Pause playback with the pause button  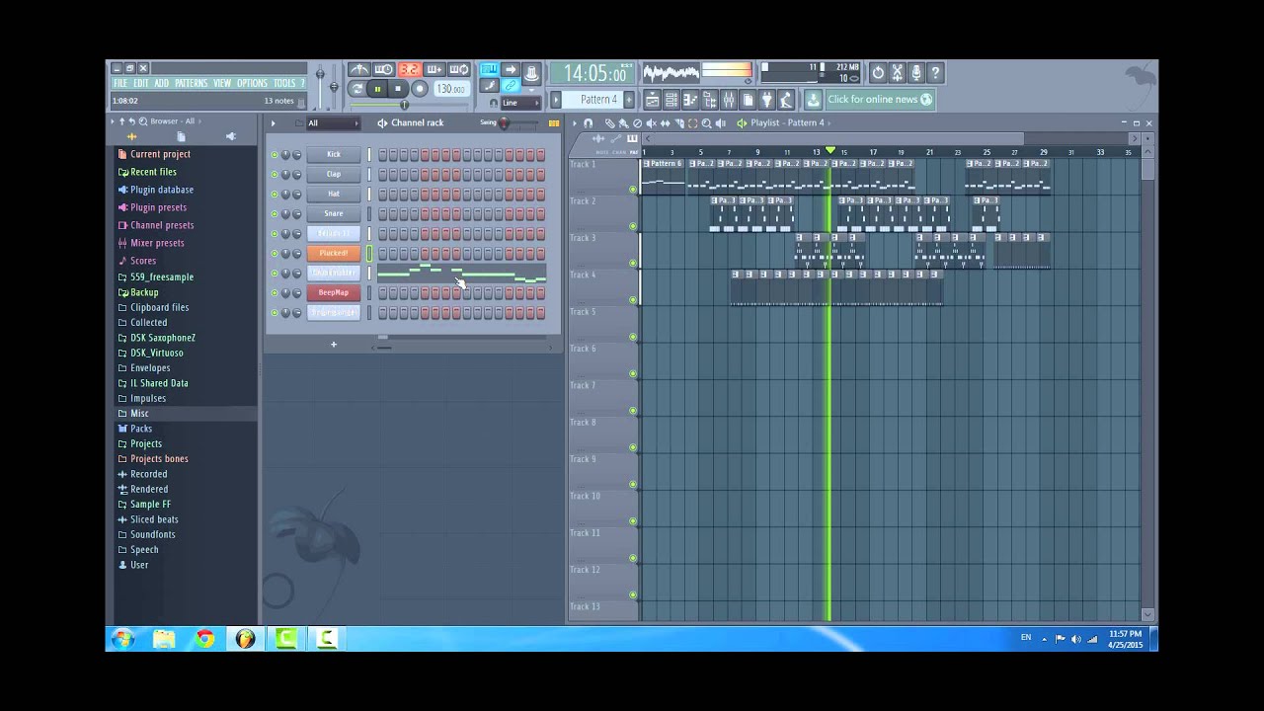(x=377, y=89)
